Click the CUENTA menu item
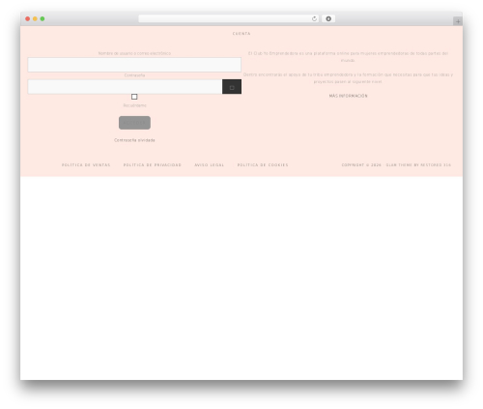The image size is (483, 409). (241, 34)
